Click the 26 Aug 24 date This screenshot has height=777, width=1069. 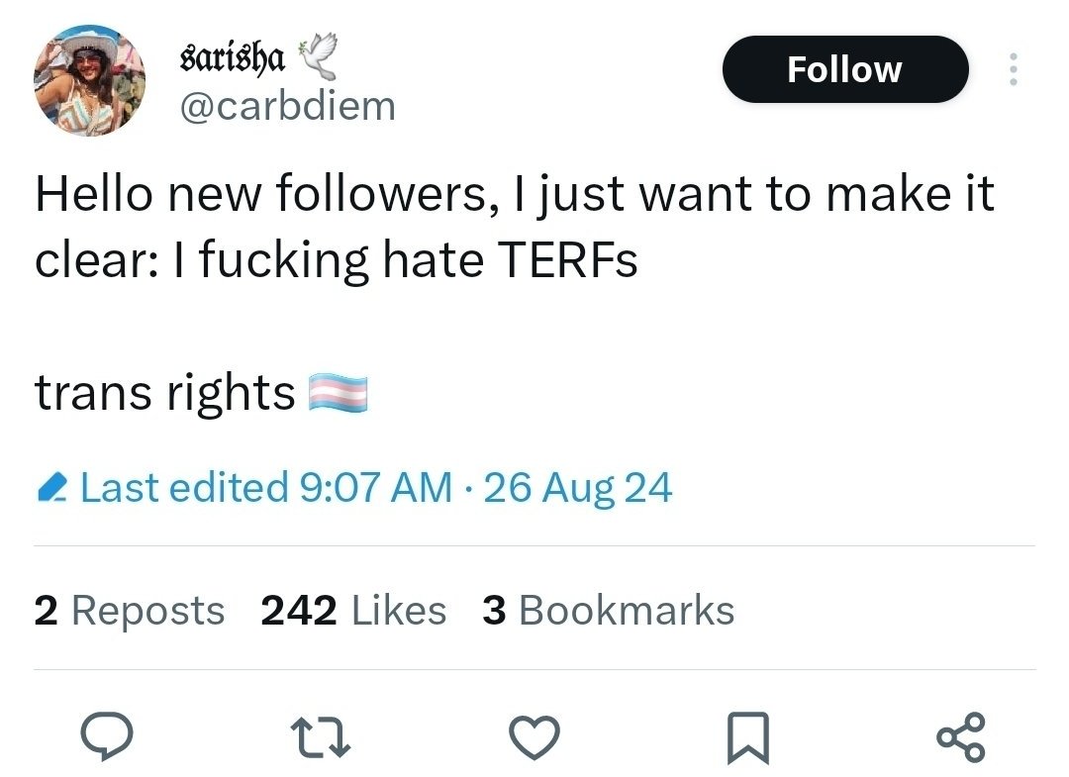coord(578,488)
